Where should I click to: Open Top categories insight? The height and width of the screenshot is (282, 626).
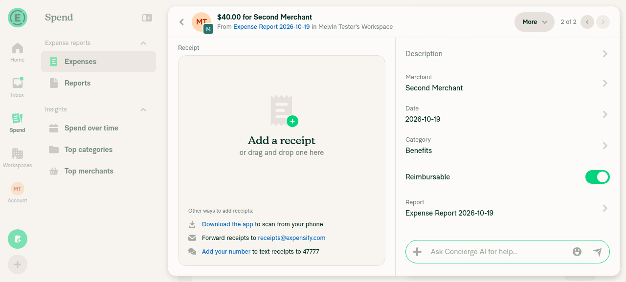point(98,150)
